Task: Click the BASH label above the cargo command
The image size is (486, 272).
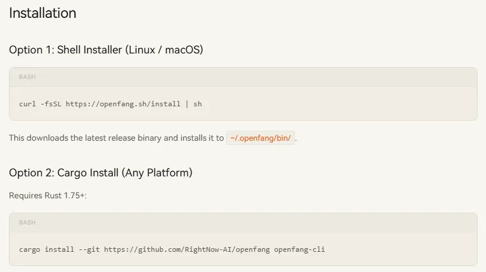Action: point(27,222)
